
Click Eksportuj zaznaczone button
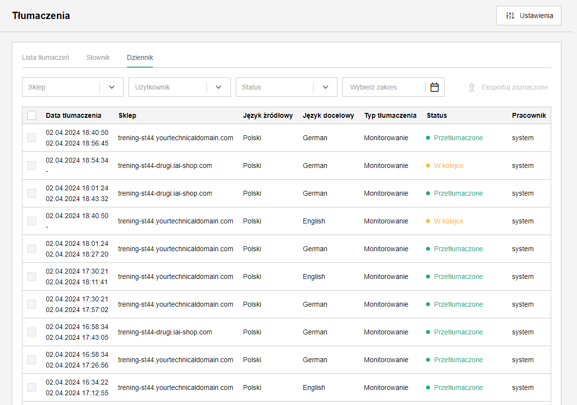508,87
